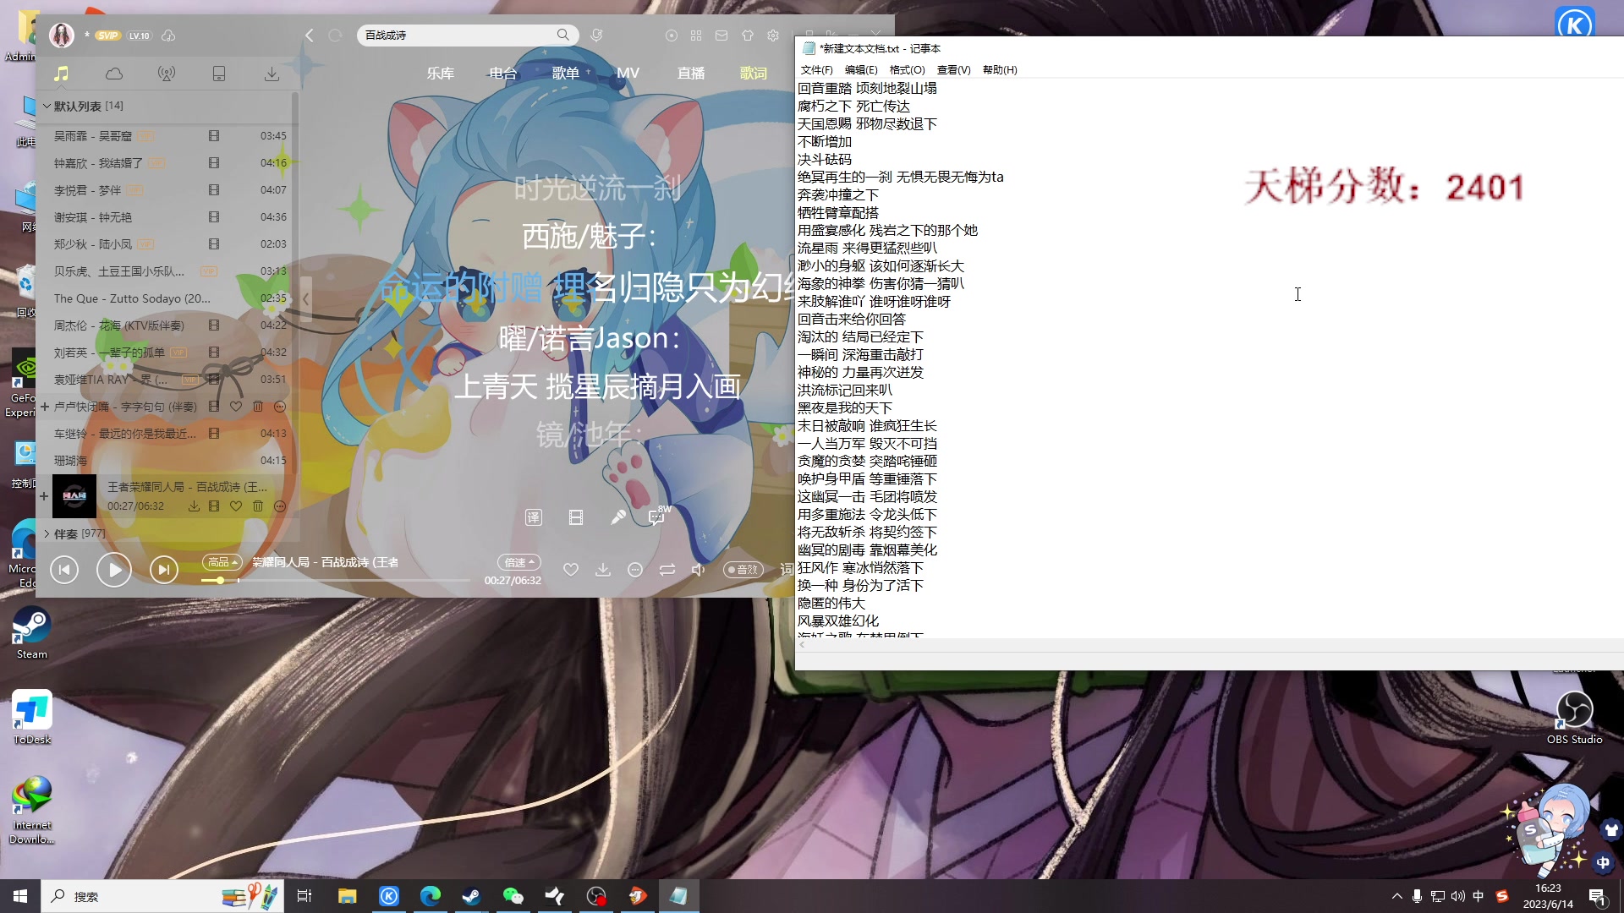Image resolution: width=1624 pixels, height=913 pixels.
Task: Click the search magnifier icon in KuGou
Action: coord(562,35)
